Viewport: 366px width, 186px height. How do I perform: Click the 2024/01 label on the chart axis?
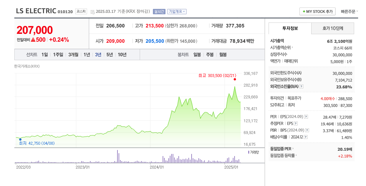pyautogui.click(x=156, y=167)
